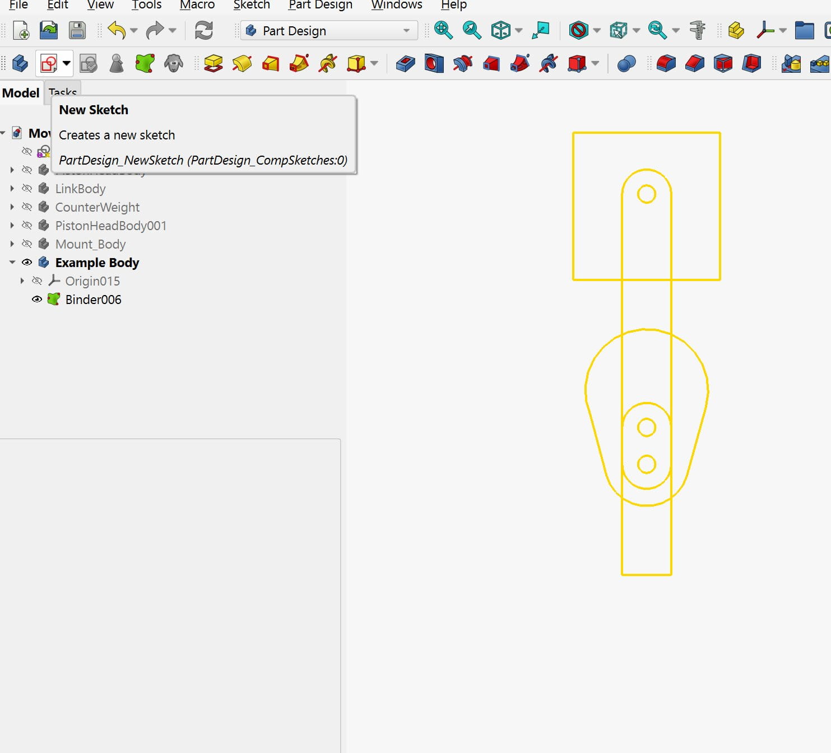
Task: Open the Edit menu
Action: click(x=58, y=5)
